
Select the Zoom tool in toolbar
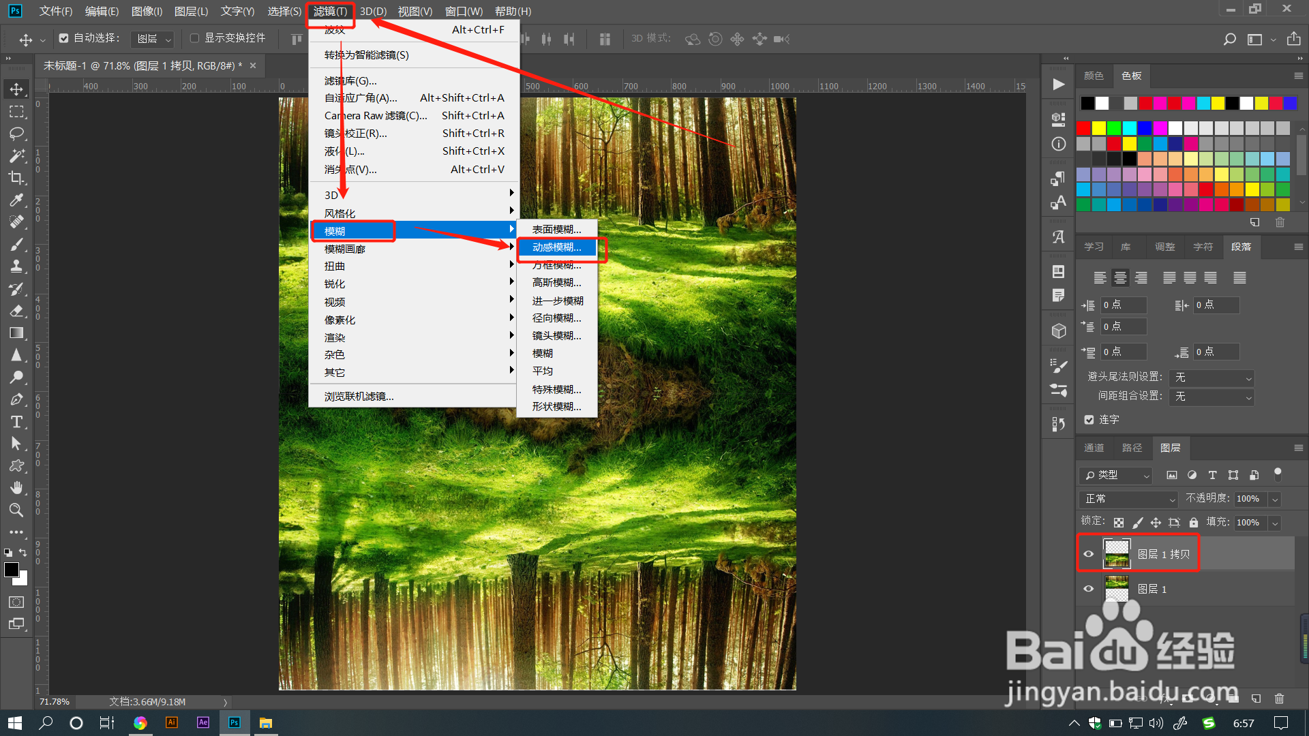(17, 510)
